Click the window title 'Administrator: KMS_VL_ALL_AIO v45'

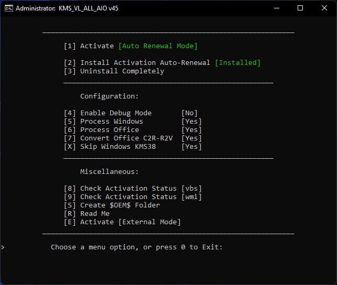tap(67, 8)
